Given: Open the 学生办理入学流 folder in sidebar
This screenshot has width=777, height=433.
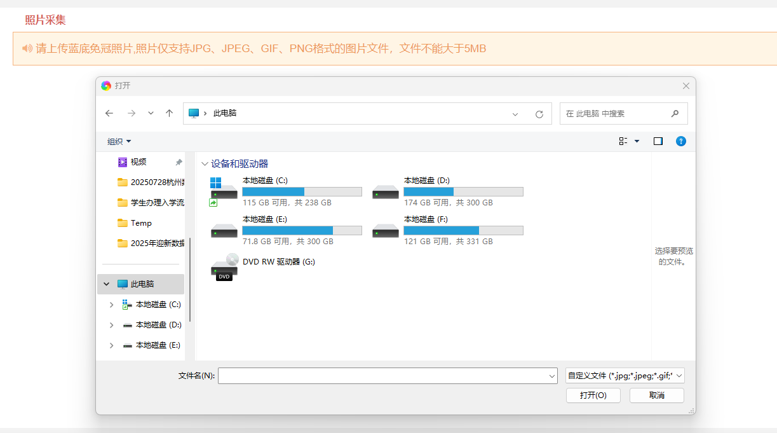Looking at the screenshot, I should (151, 203).
